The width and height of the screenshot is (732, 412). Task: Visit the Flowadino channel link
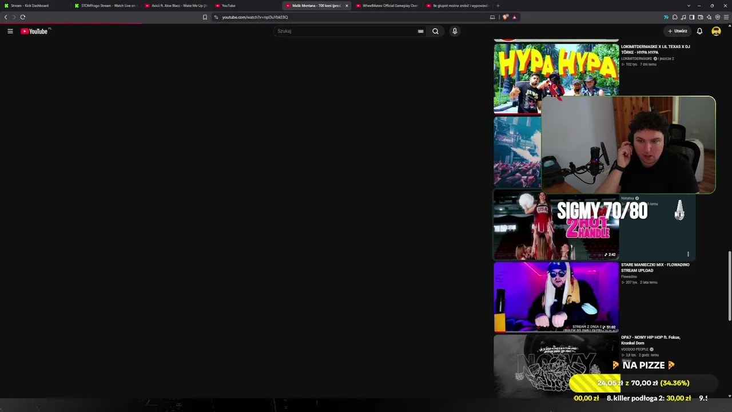pyautogui.click(x=629, y=276)
